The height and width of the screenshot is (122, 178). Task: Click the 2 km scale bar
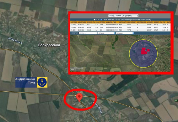pos(76,68)
